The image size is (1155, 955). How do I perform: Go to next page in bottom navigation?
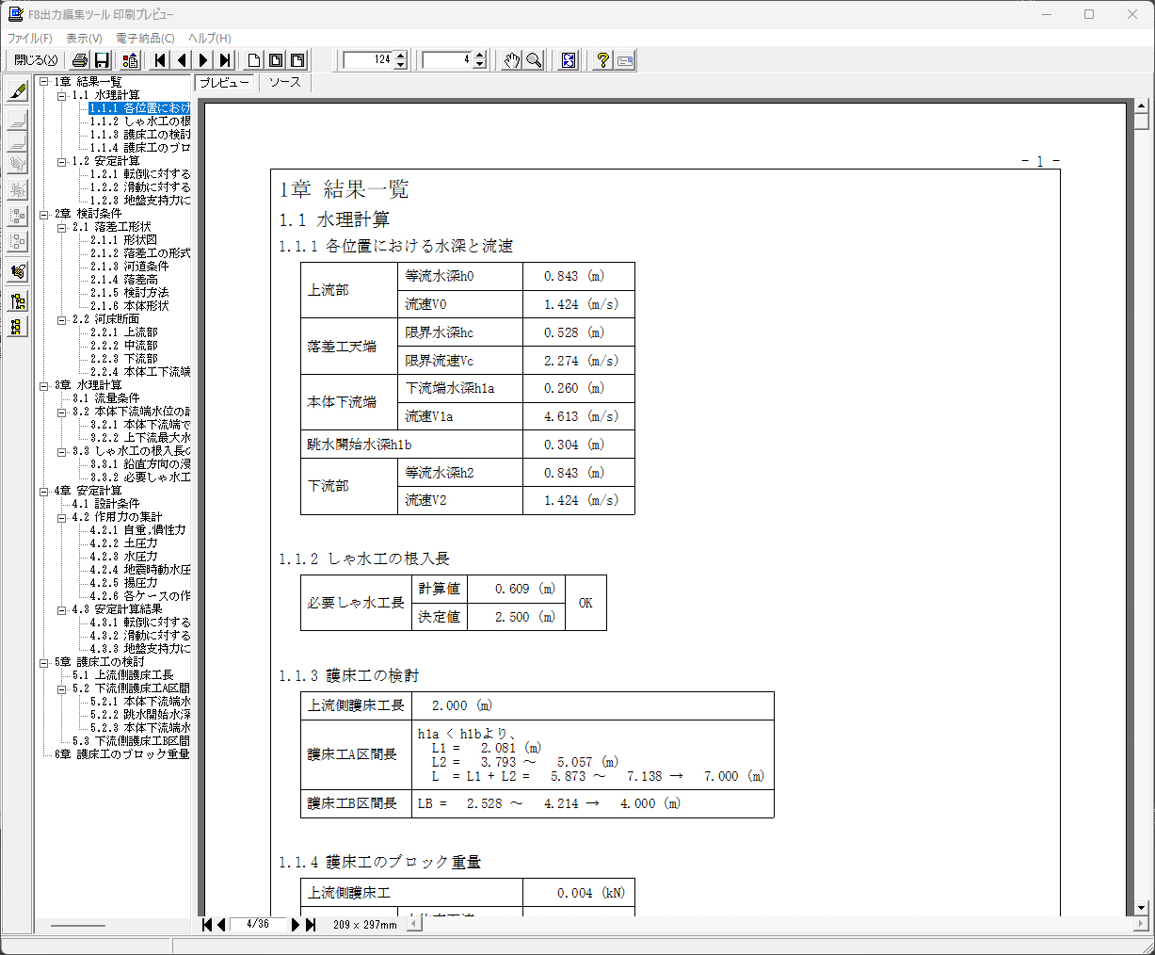[296, 925]
